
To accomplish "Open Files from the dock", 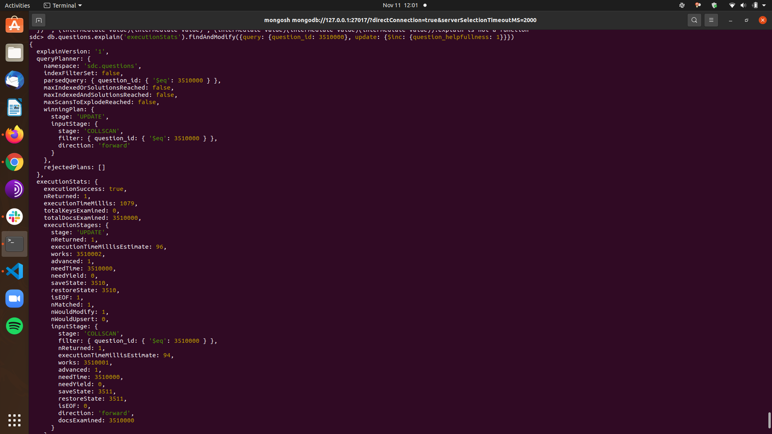I will coord(14,52).
